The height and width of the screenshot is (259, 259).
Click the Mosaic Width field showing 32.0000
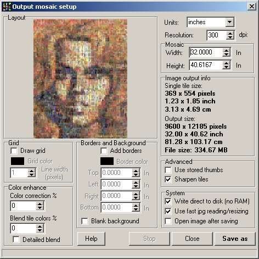[x=206, y=52]
